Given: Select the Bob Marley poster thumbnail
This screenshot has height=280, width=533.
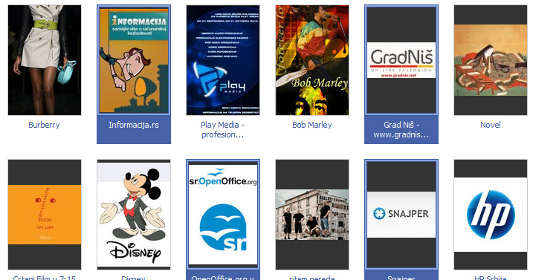Looking at the screenshot, I should tap(312, 60).
